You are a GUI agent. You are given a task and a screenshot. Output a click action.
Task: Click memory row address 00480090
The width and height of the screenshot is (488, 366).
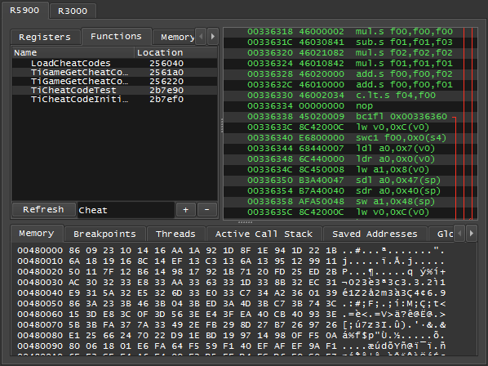[x=40, y=346]
